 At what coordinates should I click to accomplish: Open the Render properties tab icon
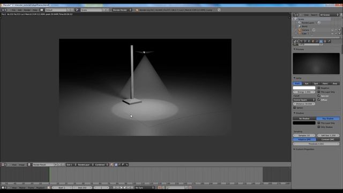click(x=301, y=41)
